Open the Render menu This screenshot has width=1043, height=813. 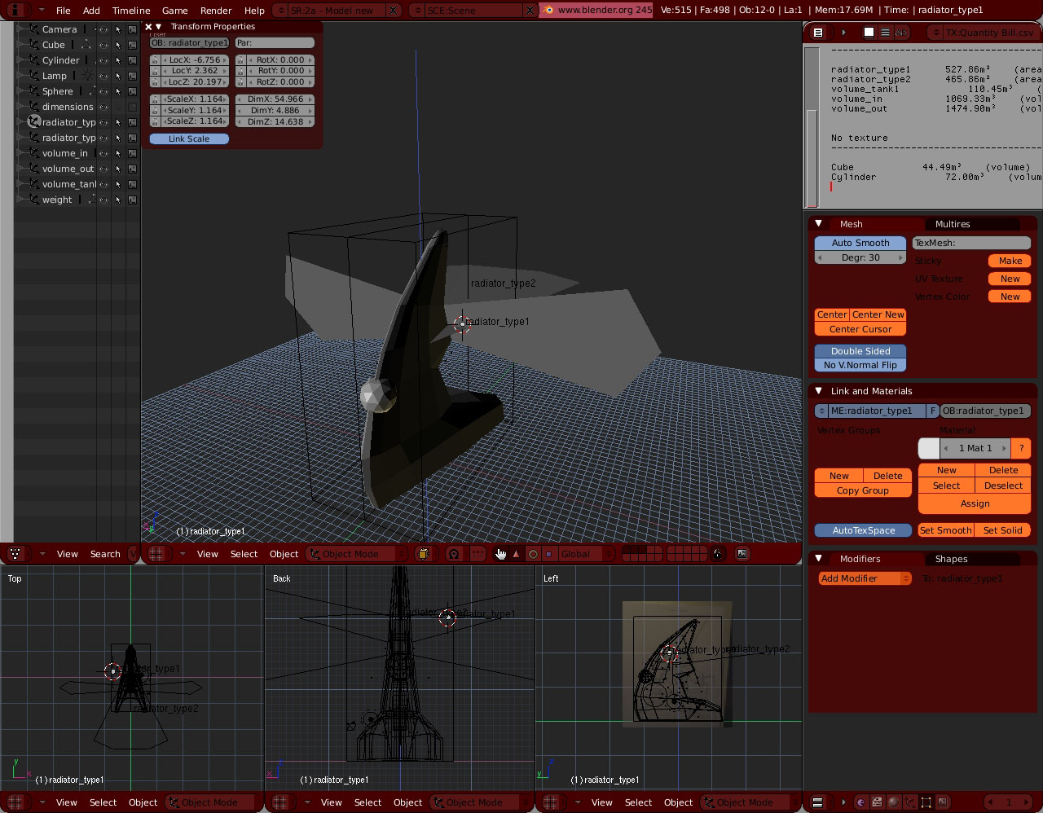[216, 11]
